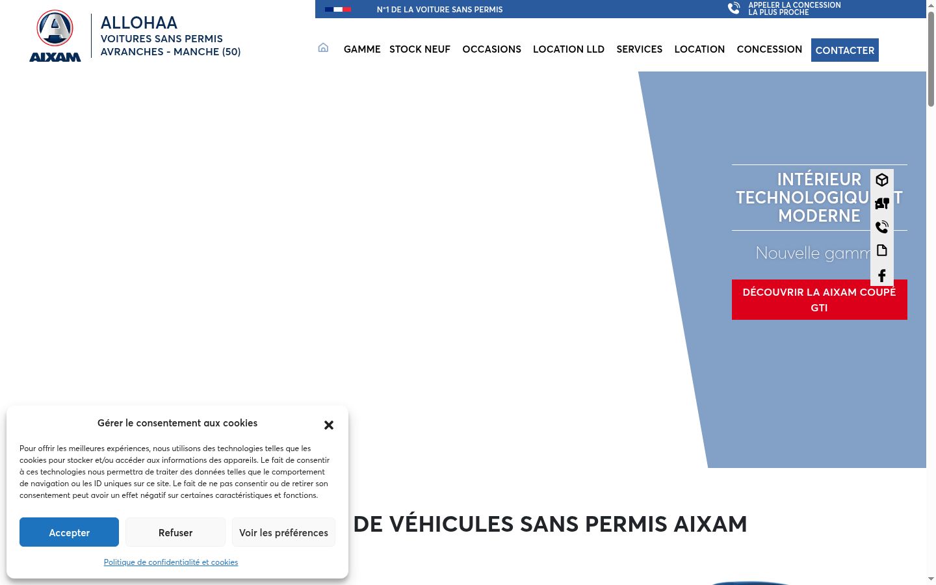
Task: Click the car and key icon
Action: 882,203
